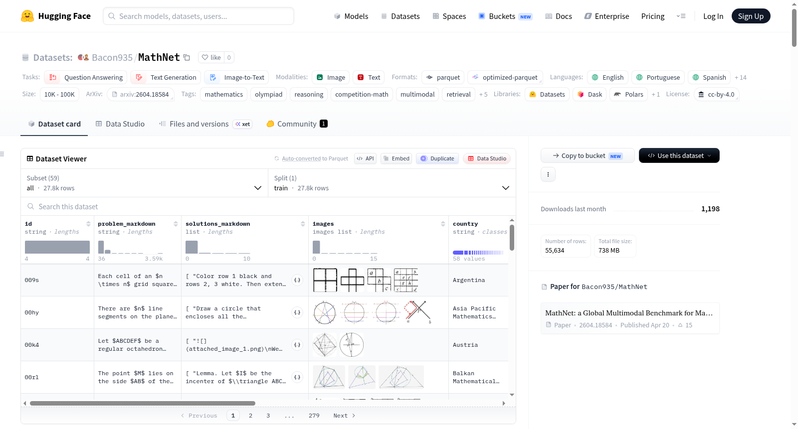
Task: Go to Spaces in the navigation
Action: tap(449, 16)
